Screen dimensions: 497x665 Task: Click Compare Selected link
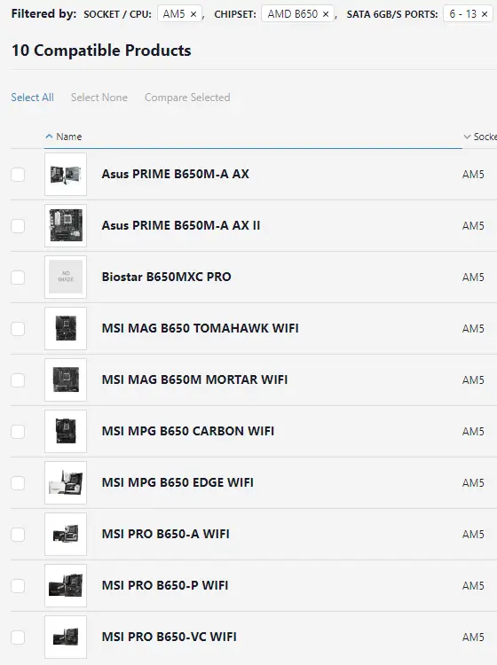(x=187, y=98)
